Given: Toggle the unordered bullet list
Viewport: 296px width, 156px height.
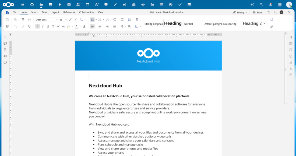Looking at the screenshot, I should click(x=92, y=20).
